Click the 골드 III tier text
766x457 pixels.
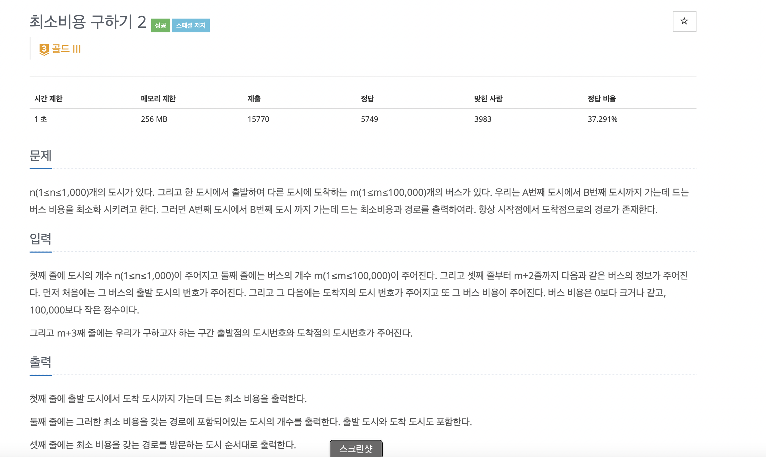(66, 49)
